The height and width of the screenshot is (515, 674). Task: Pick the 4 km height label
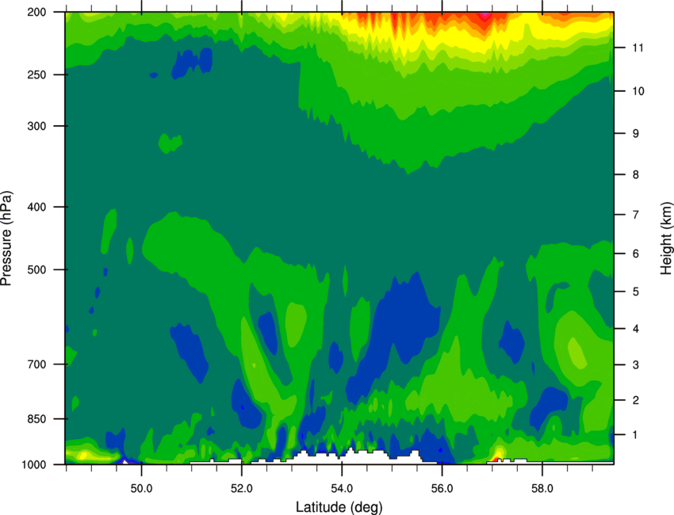click(636, 329)
